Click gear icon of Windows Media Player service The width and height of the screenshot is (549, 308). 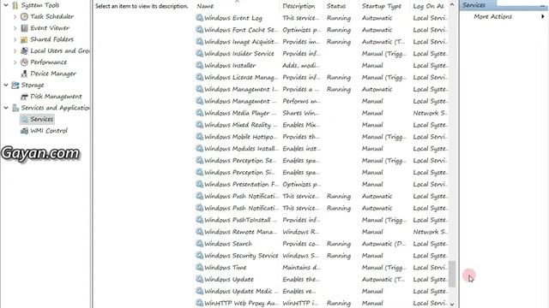click(x=200, y=113)
